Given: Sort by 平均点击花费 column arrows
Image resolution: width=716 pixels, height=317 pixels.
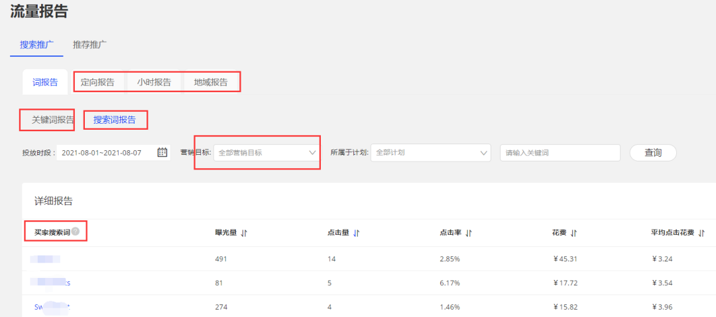Looking at the screenshot, I should coord(701,233).
